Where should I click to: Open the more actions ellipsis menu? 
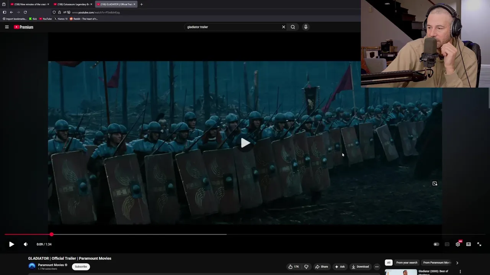click(x=377, y=267)
